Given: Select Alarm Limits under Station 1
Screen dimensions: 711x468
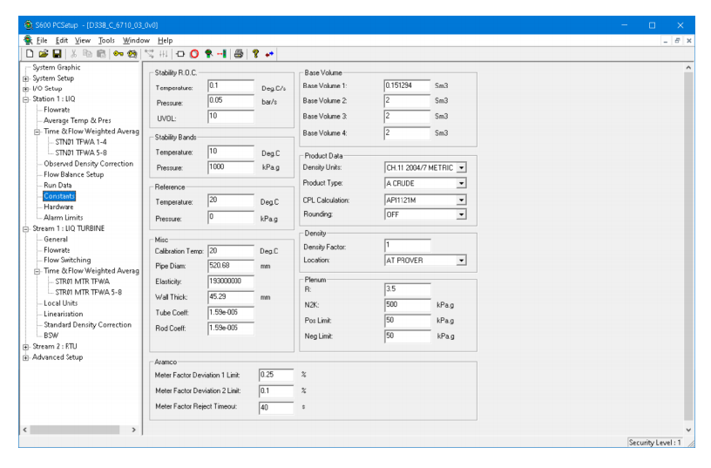Looking at the screenshot, I should 63,218.
